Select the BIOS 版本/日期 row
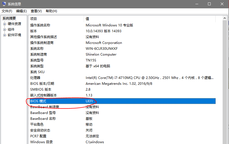 pyautogui.click(x=123, y=84)
